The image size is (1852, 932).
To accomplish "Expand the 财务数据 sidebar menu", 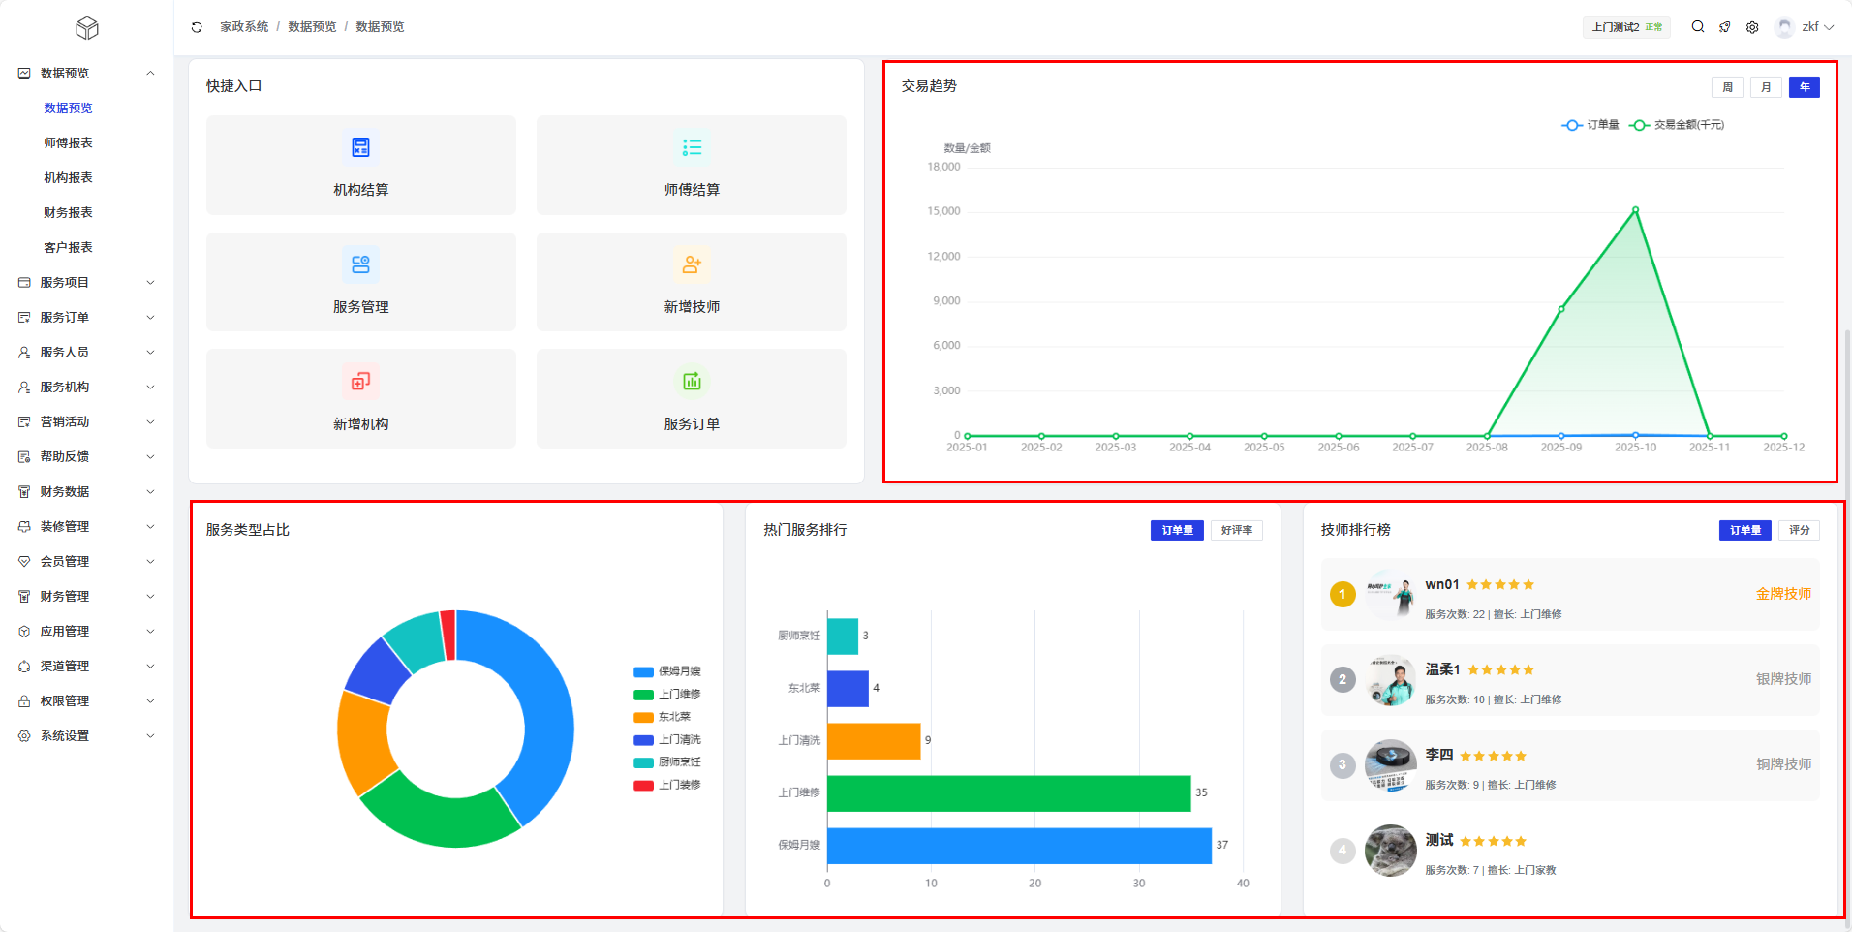I will click(85, 491).
